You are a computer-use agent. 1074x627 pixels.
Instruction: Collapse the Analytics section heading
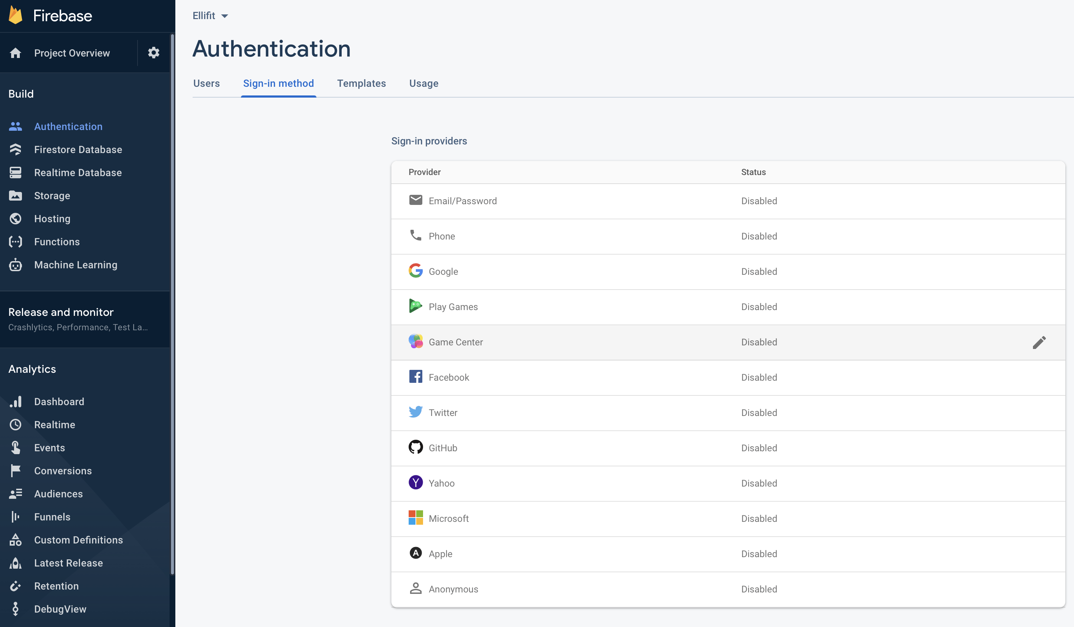[32, 369]
